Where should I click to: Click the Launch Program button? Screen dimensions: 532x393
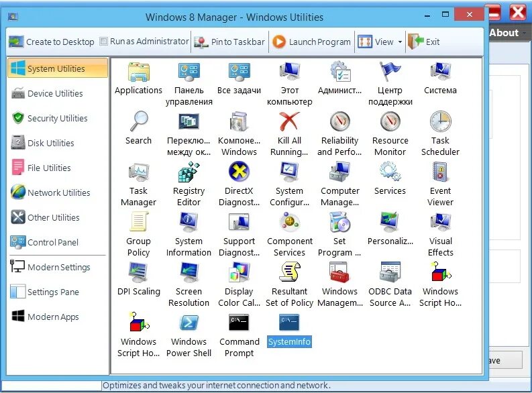point(311,42)
